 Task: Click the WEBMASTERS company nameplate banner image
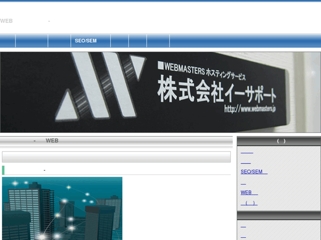[x=161, y=92]
